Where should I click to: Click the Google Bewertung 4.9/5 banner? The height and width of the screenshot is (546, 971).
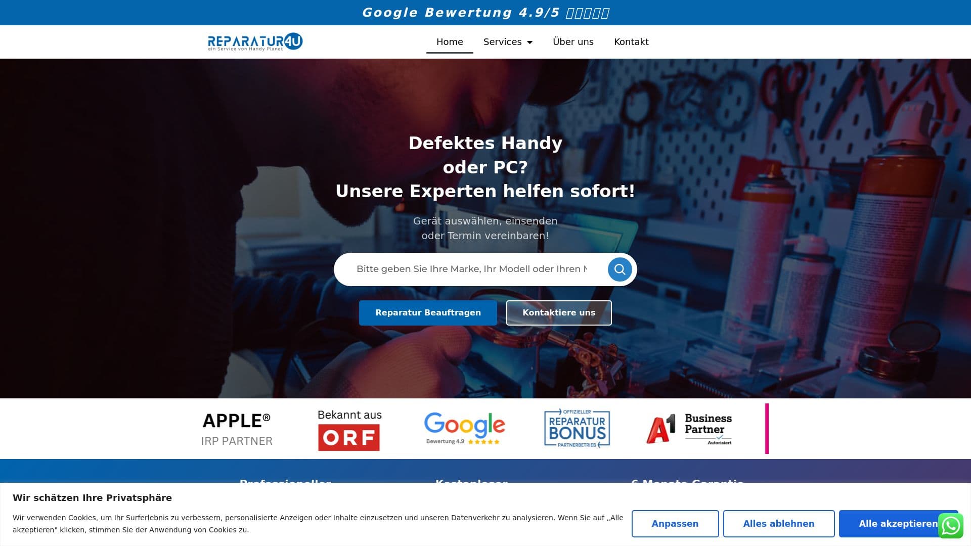485,13
